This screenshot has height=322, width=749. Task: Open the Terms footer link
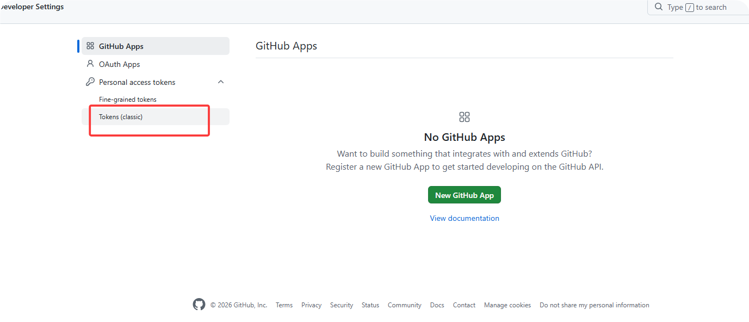pyautogui.click(x=284, y=305)
